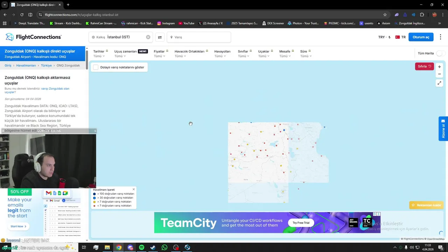Click the Reklamları kaldır button
This screenshot has width=448, height=252.
coord(426,205)
